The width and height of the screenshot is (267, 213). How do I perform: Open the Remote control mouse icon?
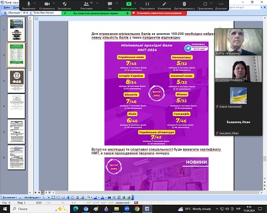184,5
